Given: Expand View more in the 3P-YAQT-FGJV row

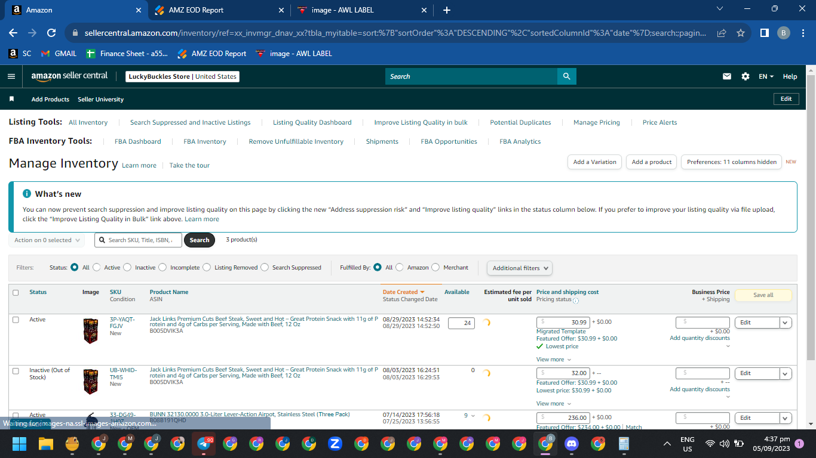Looking at the screenshot, I should coord(553,360).
